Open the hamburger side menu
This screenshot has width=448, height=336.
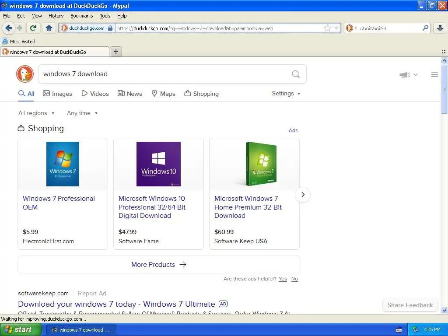(x=434, y=74)
